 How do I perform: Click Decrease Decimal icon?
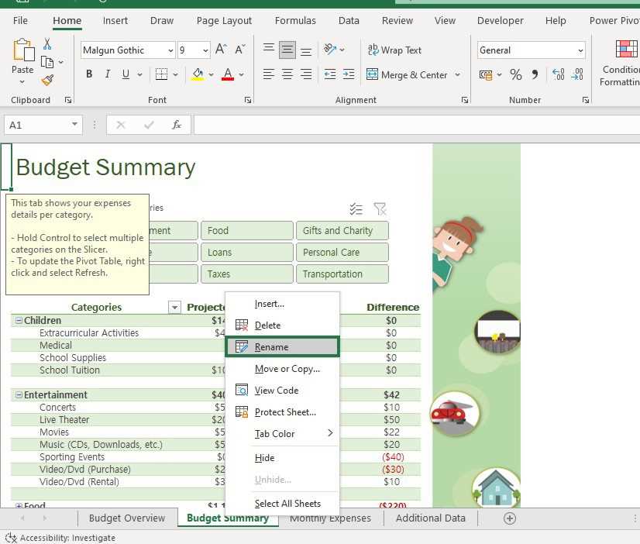point(577,74)
